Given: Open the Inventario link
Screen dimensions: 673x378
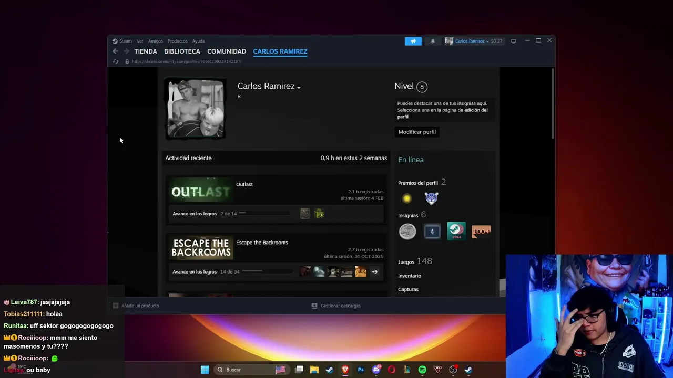Looking at the screenshot, I should [410, 276].
